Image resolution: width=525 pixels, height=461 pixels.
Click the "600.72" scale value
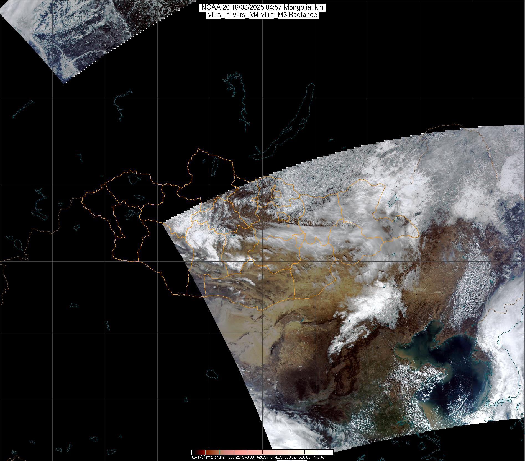pyautogui.click(x=290, y=457)
